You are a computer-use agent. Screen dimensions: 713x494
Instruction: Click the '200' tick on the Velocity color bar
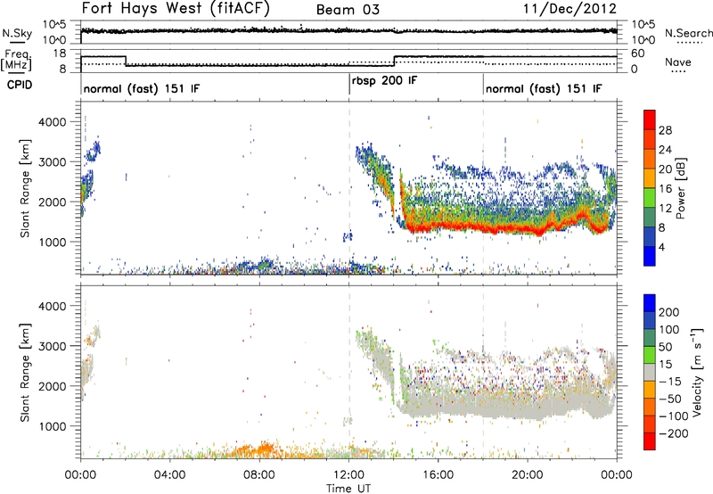669,312
